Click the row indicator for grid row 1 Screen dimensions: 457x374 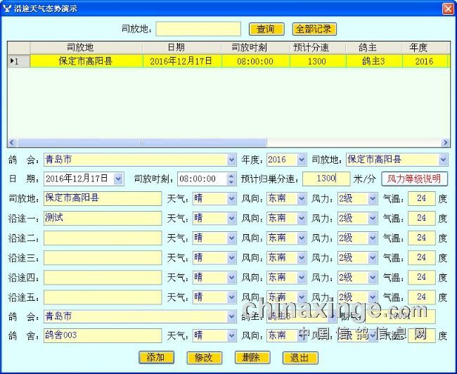click(19, 61)
